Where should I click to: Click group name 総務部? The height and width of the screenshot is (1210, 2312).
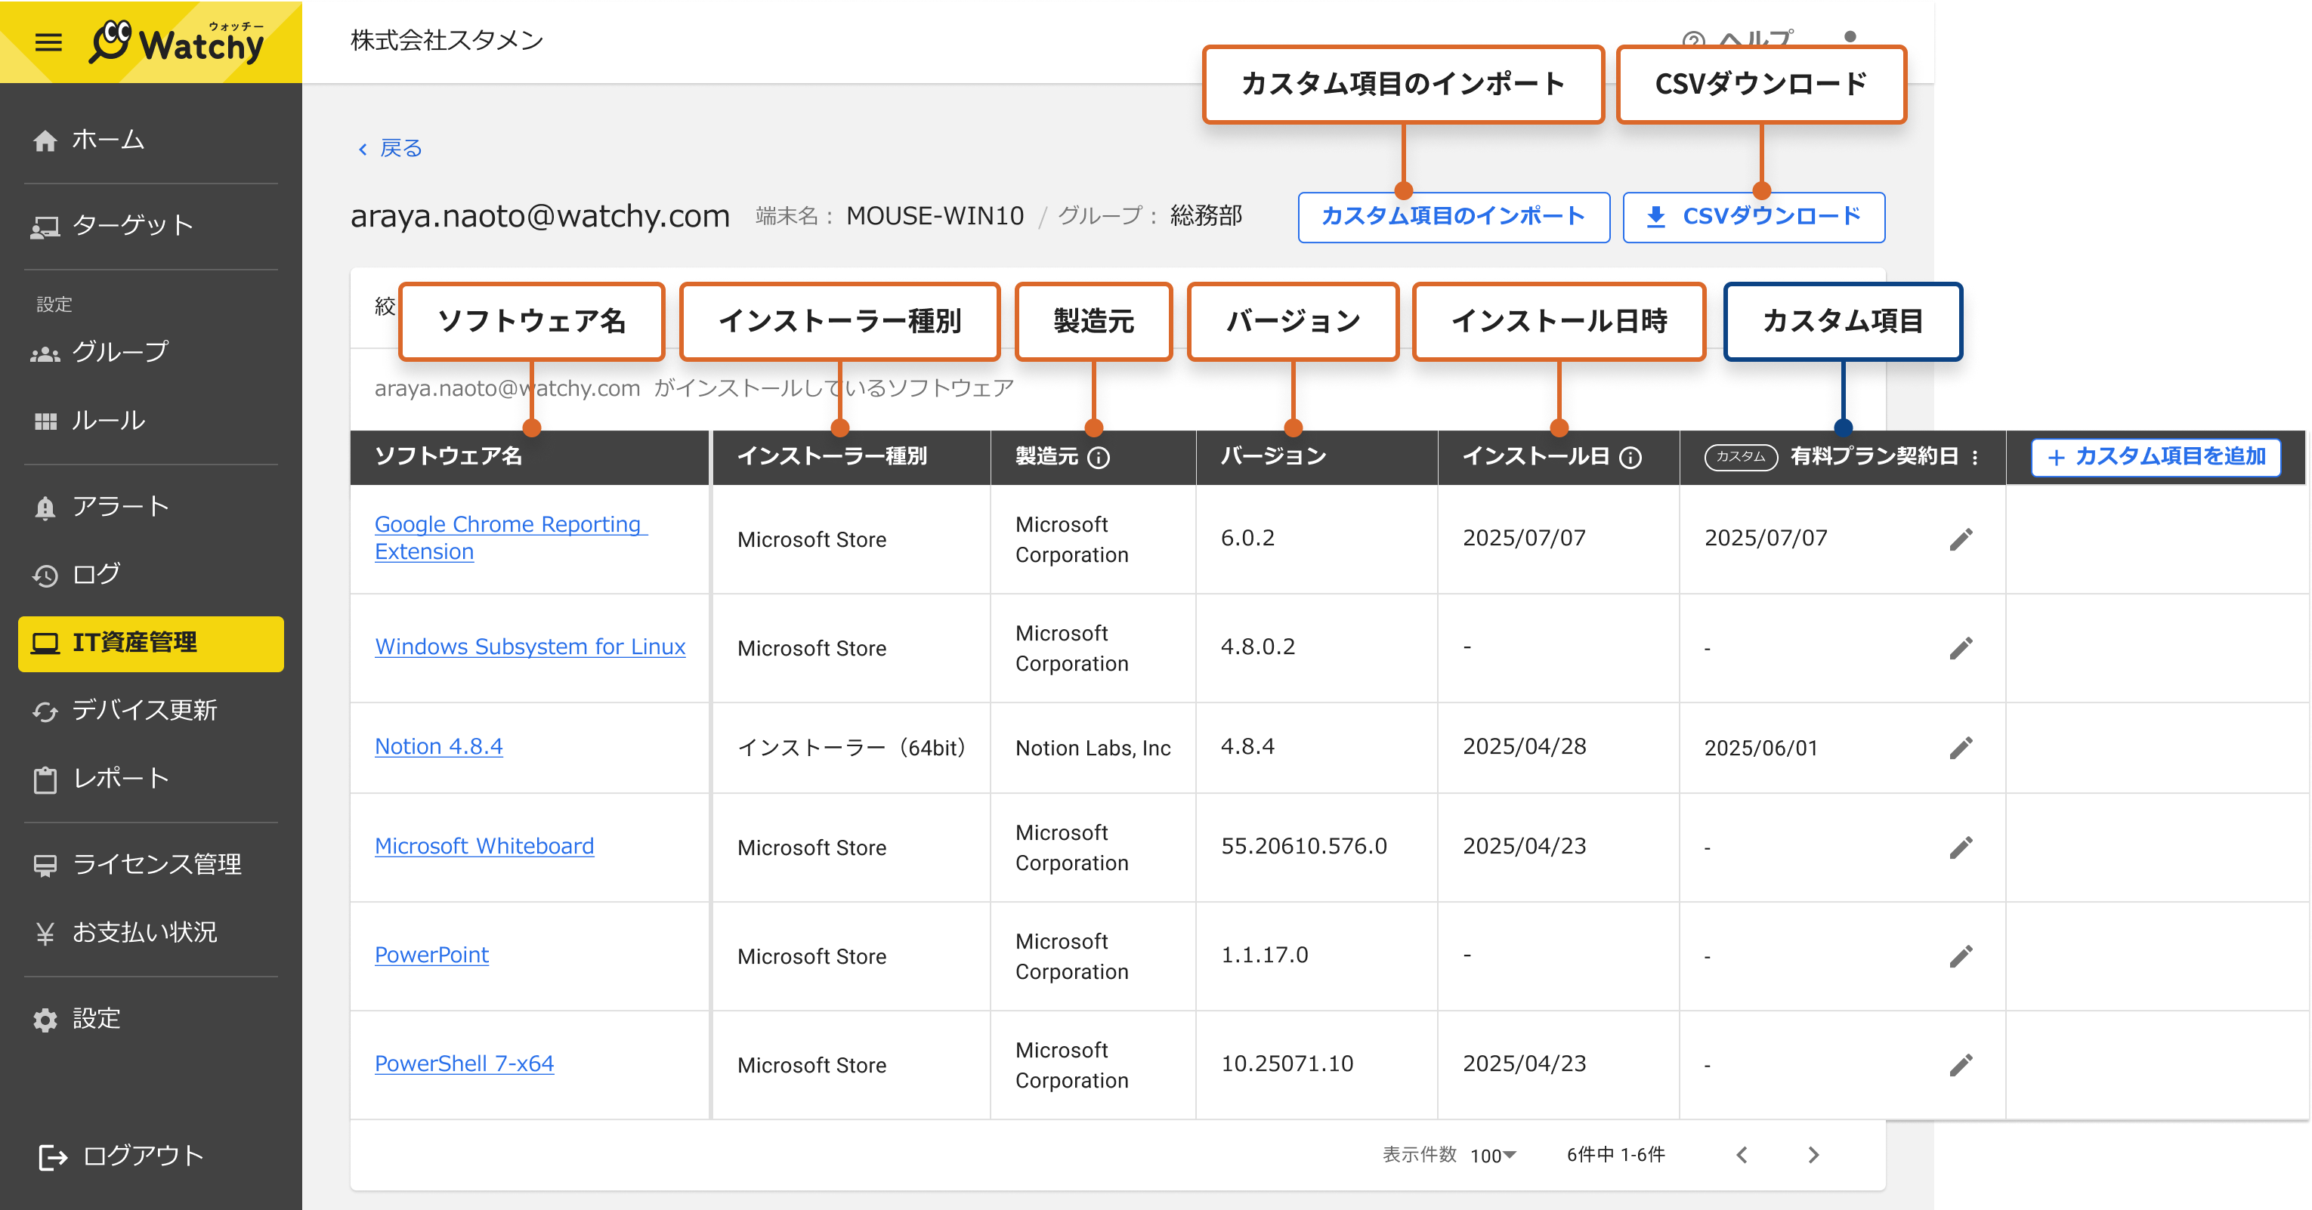tap(1205, 216)
